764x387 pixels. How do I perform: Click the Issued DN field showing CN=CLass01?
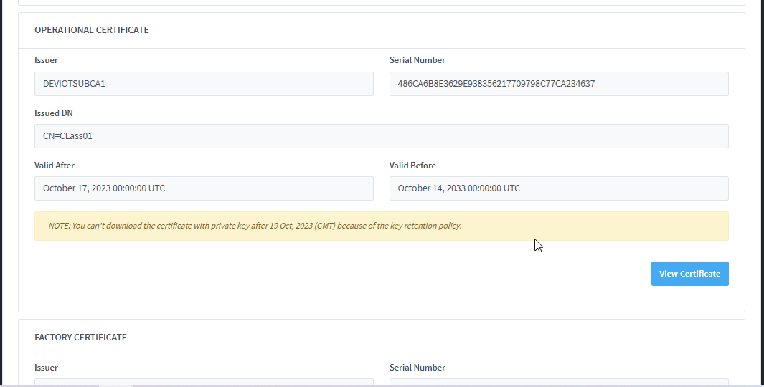(381, 136)
